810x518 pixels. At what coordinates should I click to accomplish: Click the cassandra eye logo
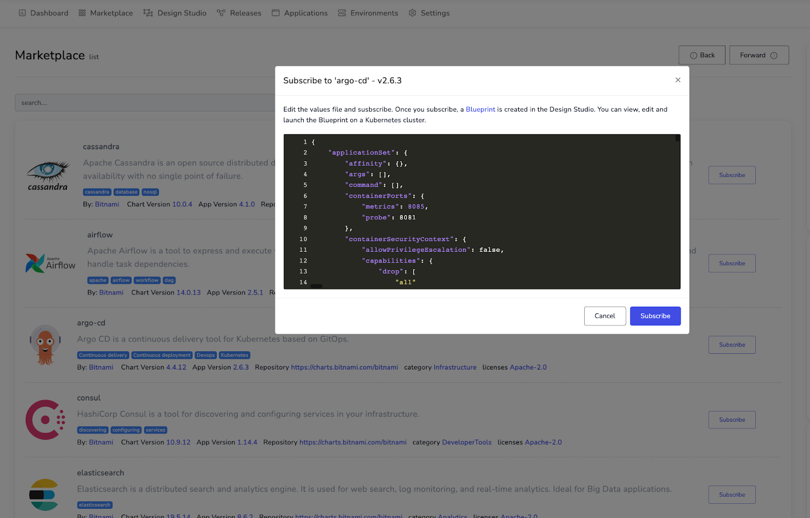(x=48, y=175)
